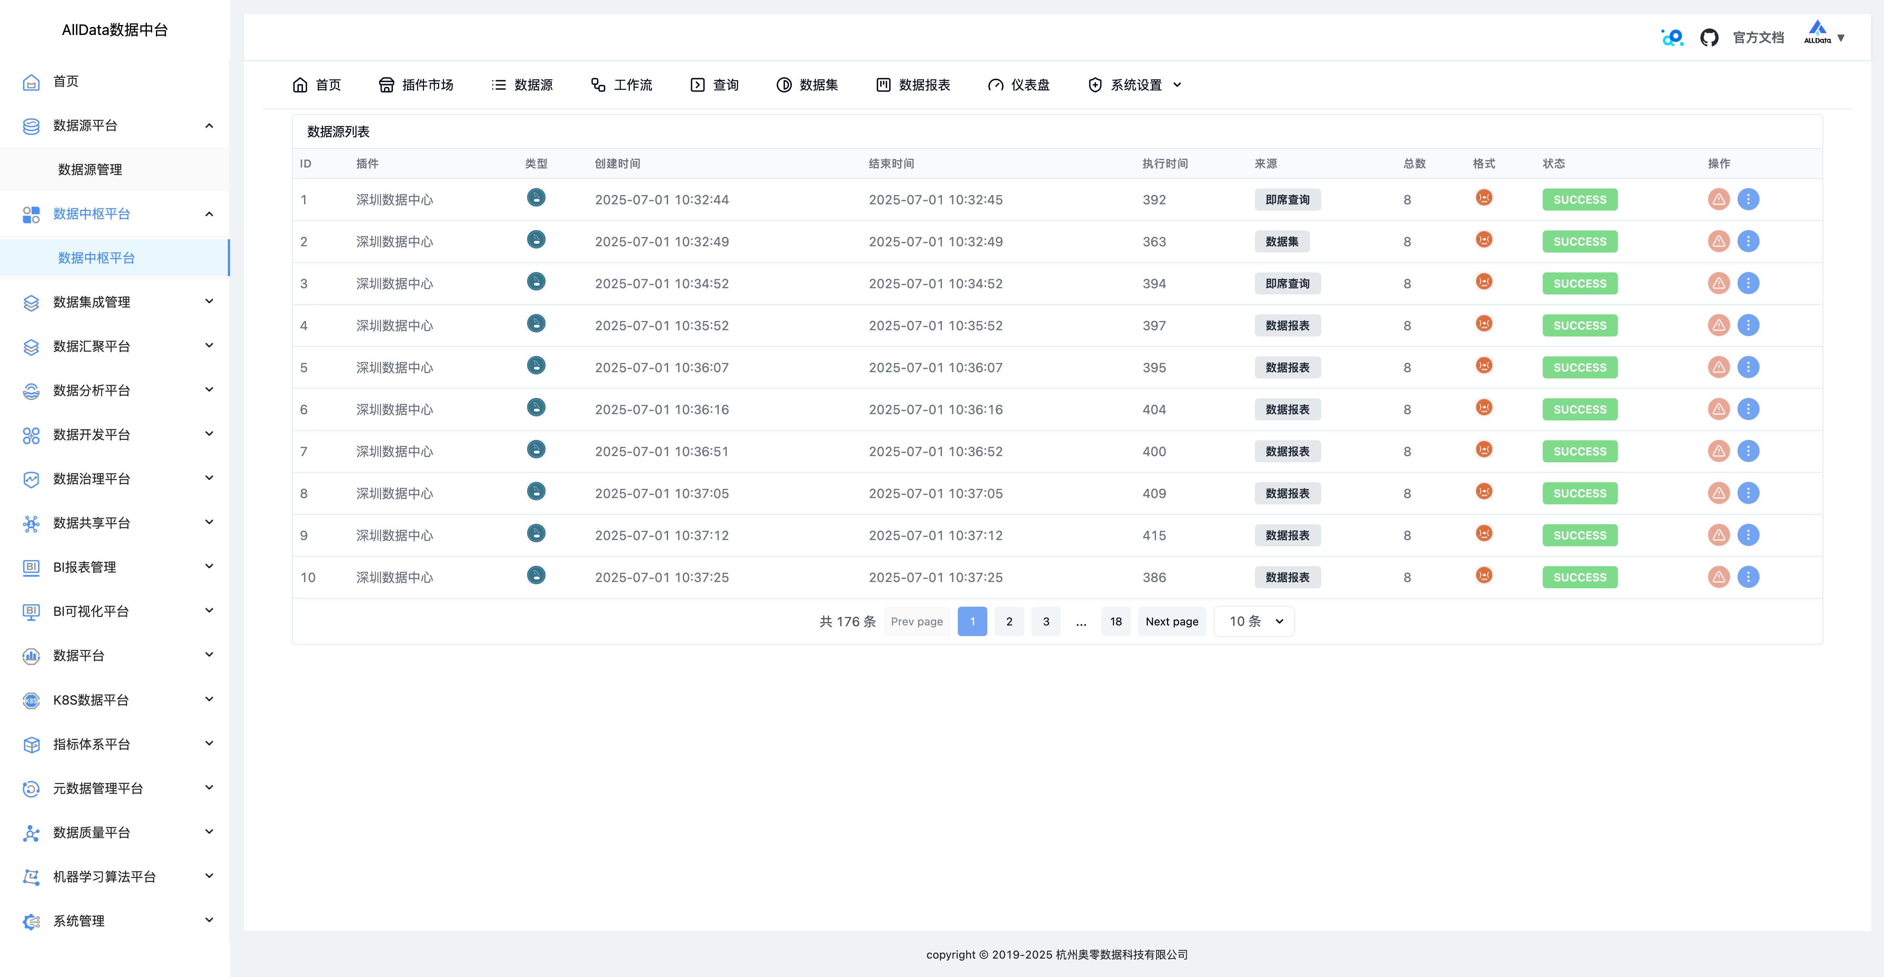Click SUCCESS status badge in row 2

(1580, 241)
